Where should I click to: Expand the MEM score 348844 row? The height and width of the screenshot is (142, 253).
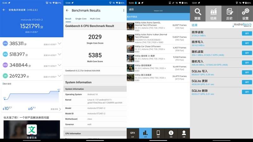point(59,65)
